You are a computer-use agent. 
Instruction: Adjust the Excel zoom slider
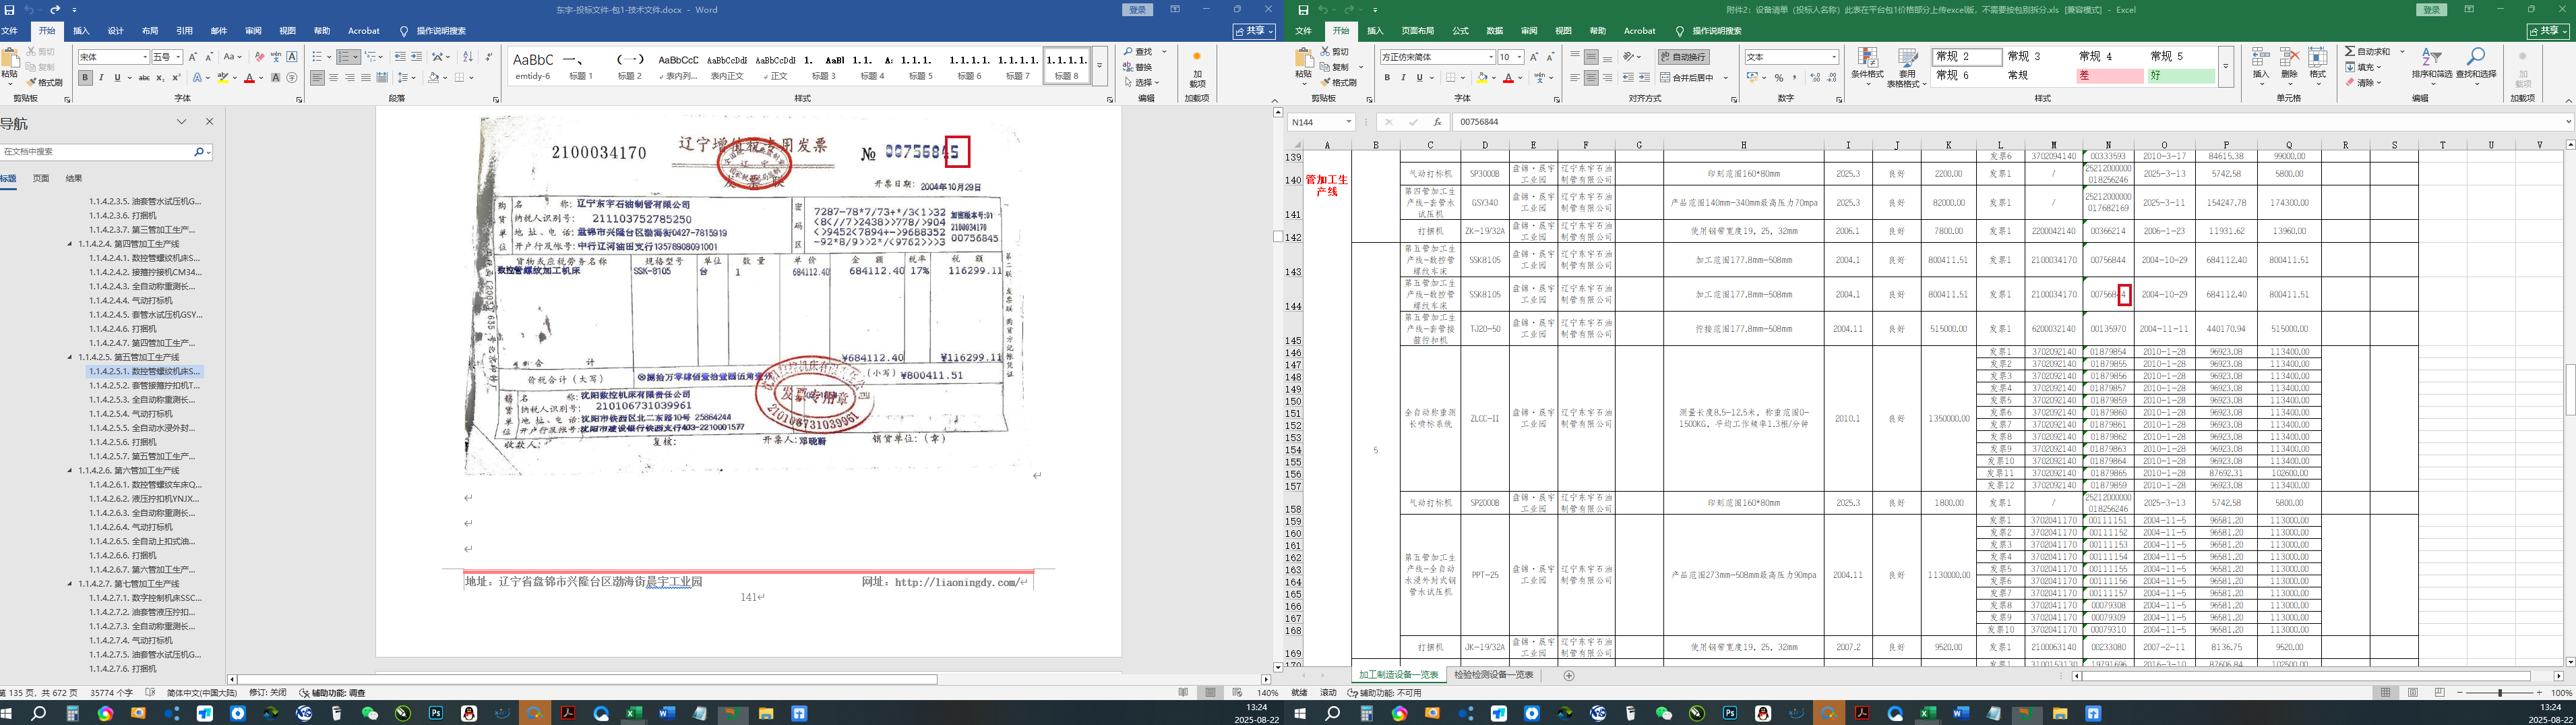coord(2499,693)
